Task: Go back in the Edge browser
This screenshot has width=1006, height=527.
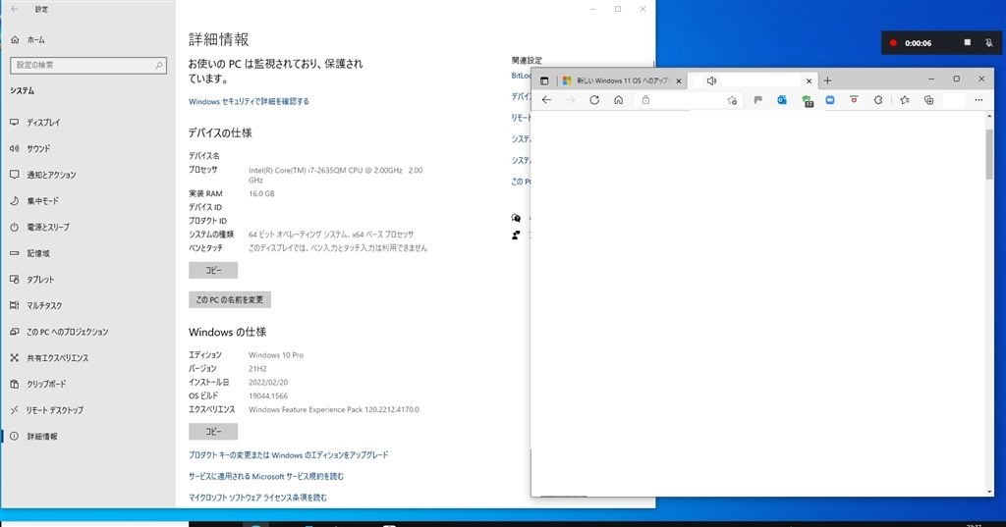Action: (x=546, y=100)
